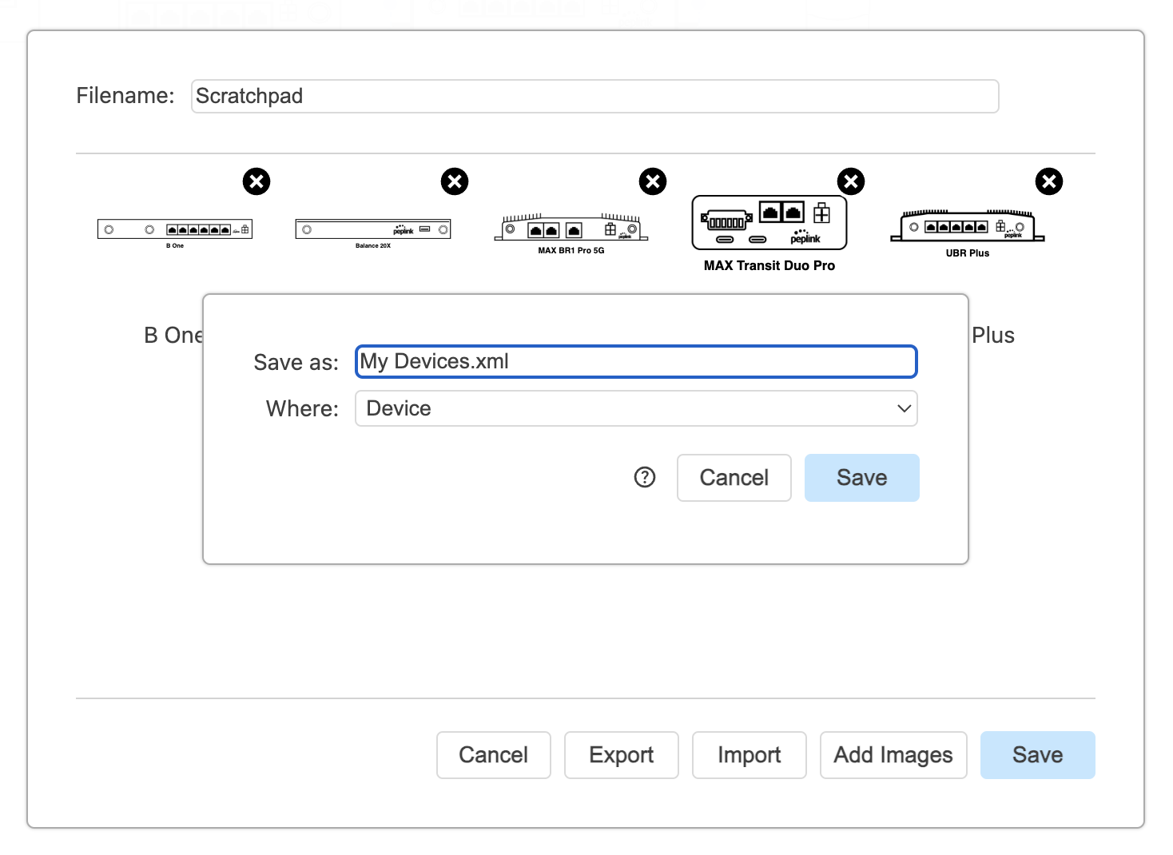
Task: Select the UBR Plus device thumbnail
Action: (x=968, y=233)
